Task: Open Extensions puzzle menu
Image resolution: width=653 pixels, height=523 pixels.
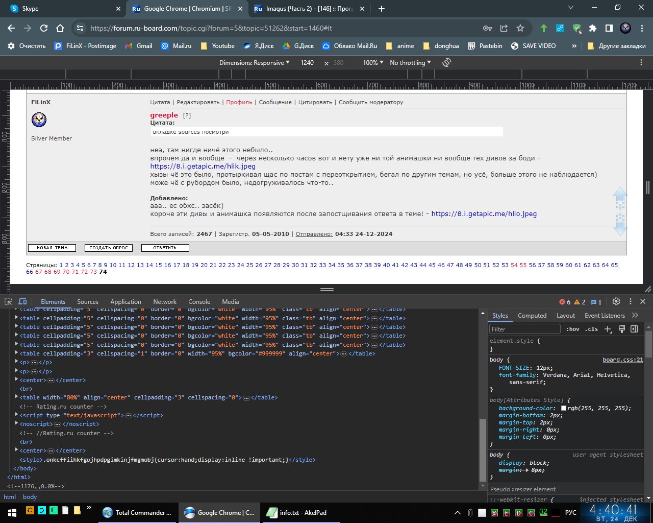Action: tap(593, 28)
